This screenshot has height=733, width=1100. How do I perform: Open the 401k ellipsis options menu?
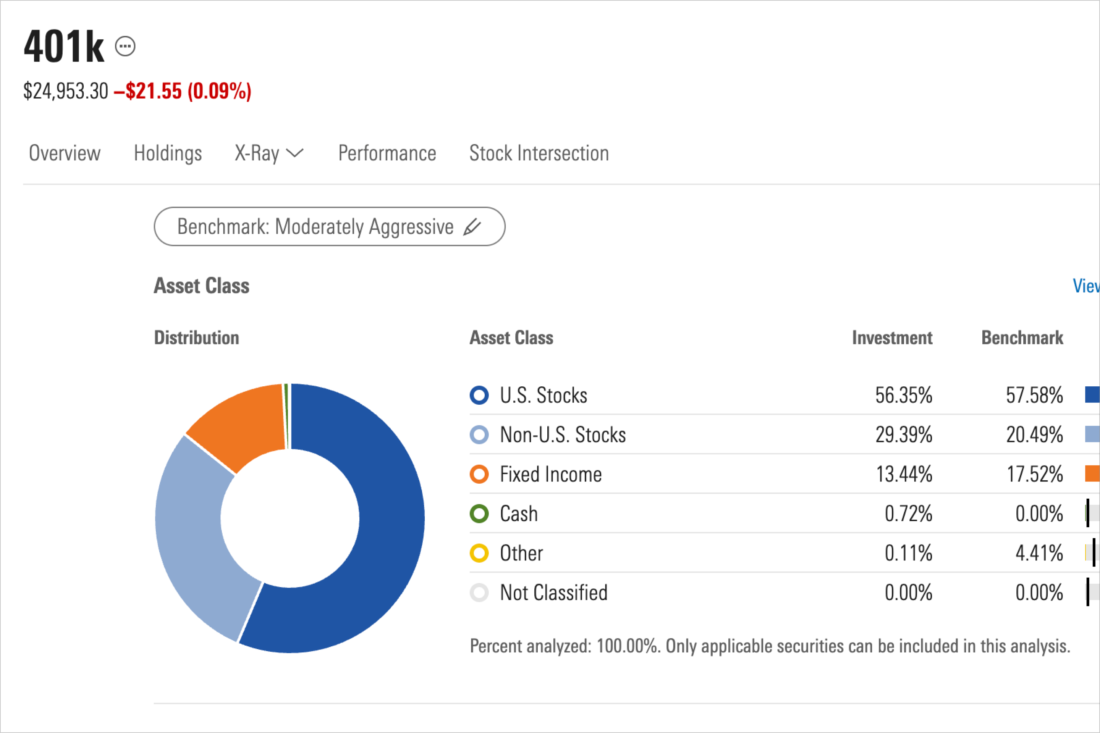coord(125,45)
